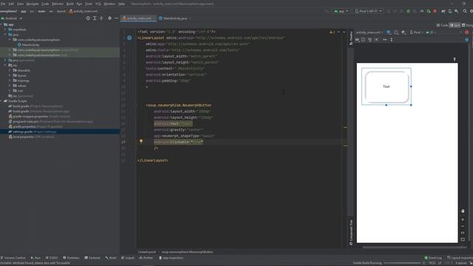The width and height of the screenshot is (473, 266).
Task: Open the Edit menu
Action: coord(11,4)
